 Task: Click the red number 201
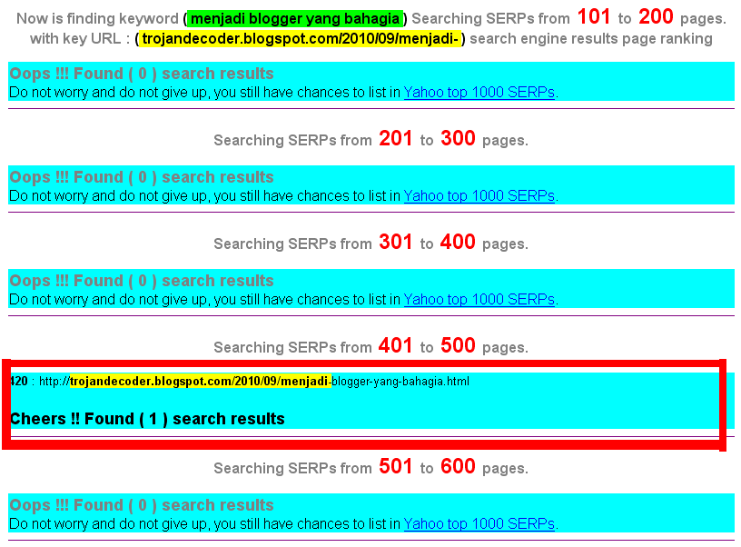tap(396, 138)
